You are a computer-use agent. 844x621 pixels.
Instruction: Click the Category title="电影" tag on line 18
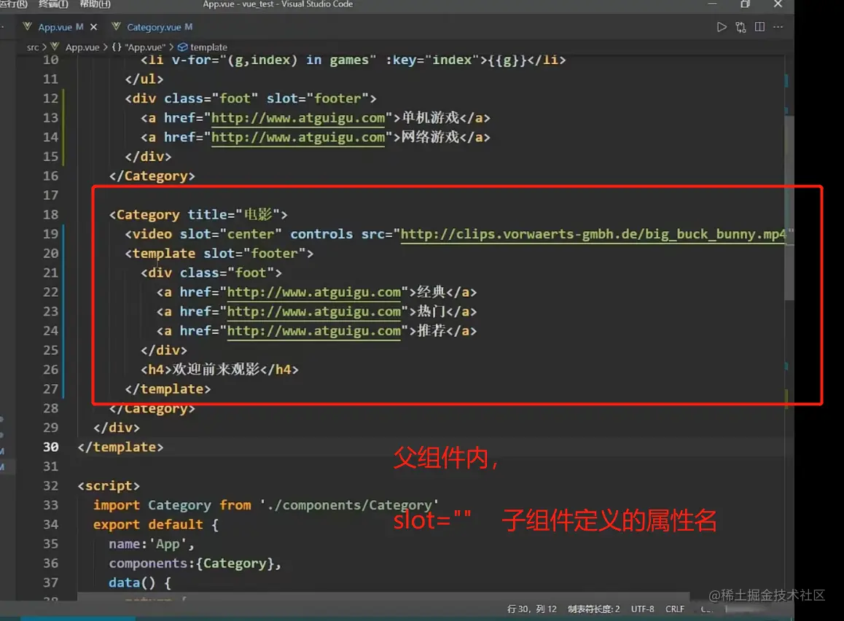(199, 215)
